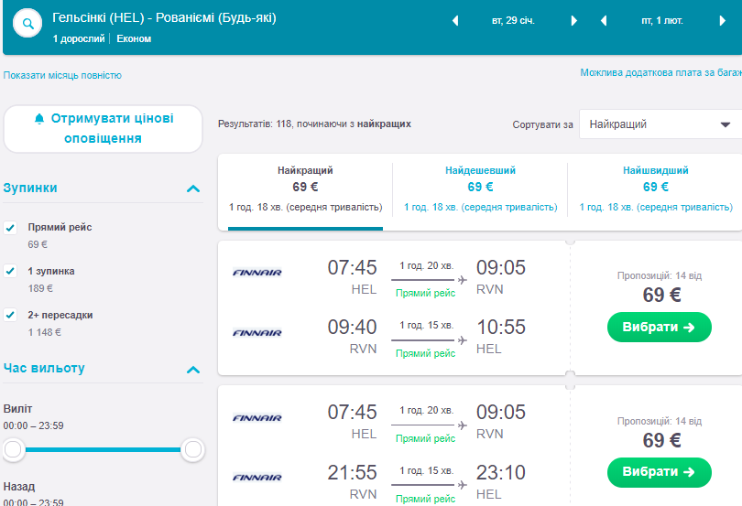Switch to the Найшвидший tab
This screenshot has width=742, height=506.
point(655,188)
